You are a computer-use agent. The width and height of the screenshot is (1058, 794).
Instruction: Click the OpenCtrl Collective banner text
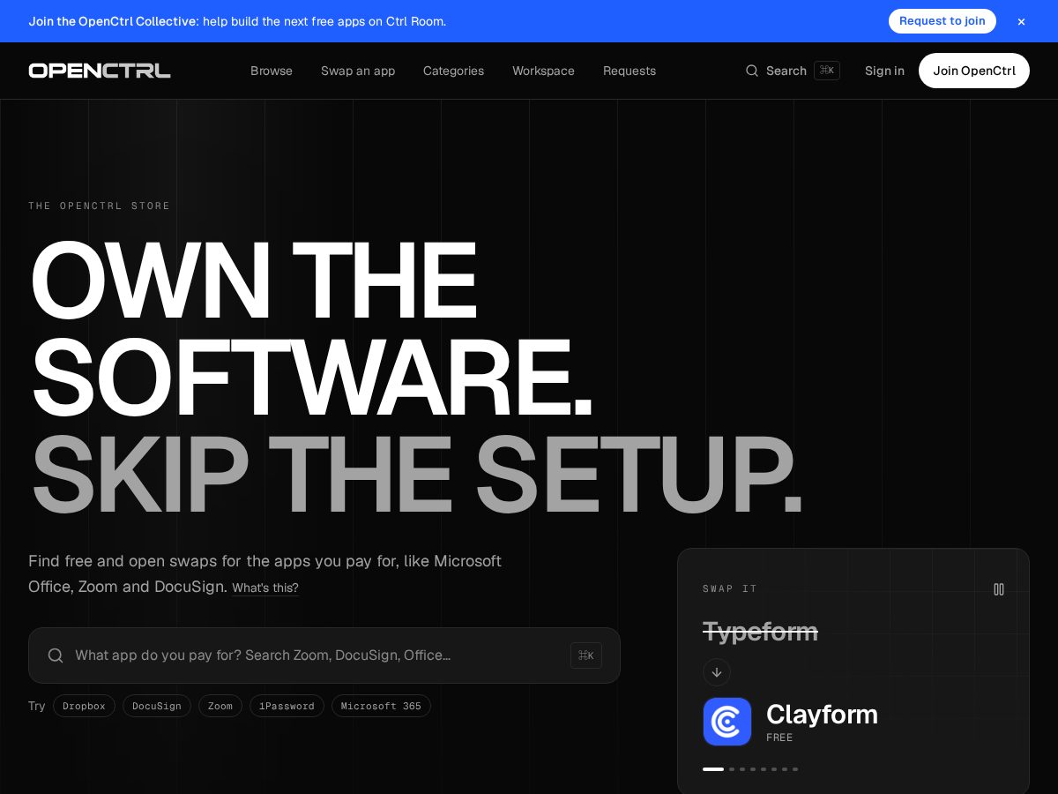click(x=237, y=21)
